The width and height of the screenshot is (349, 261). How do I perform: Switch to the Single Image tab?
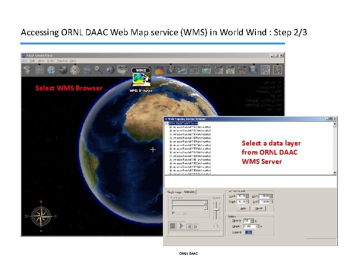pyautogui.click(x=174, y=192)
